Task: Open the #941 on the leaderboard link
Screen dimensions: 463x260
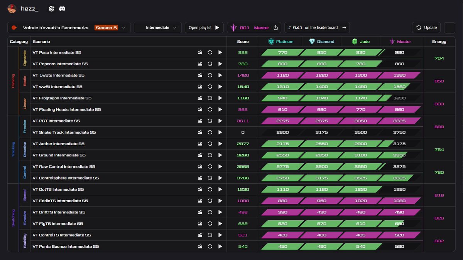Action: [317, 28]
